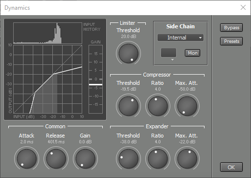Click the gain reduction meter
The image size is (251, 178).
tap(95, 79)
